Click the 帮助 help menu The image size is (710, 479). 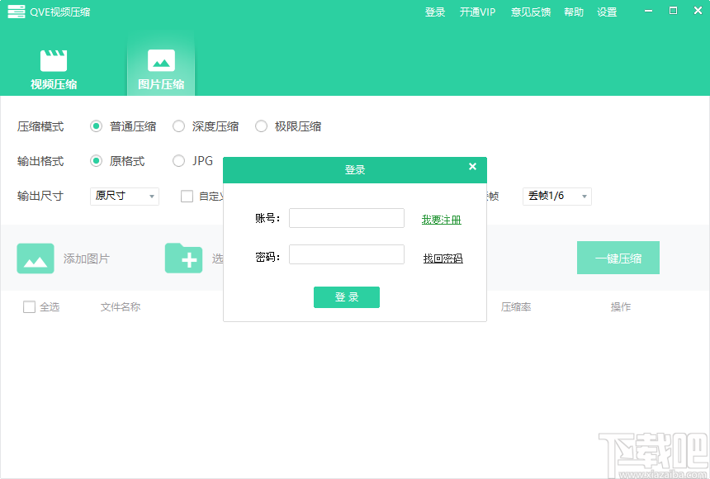click(x=573, y=12)
